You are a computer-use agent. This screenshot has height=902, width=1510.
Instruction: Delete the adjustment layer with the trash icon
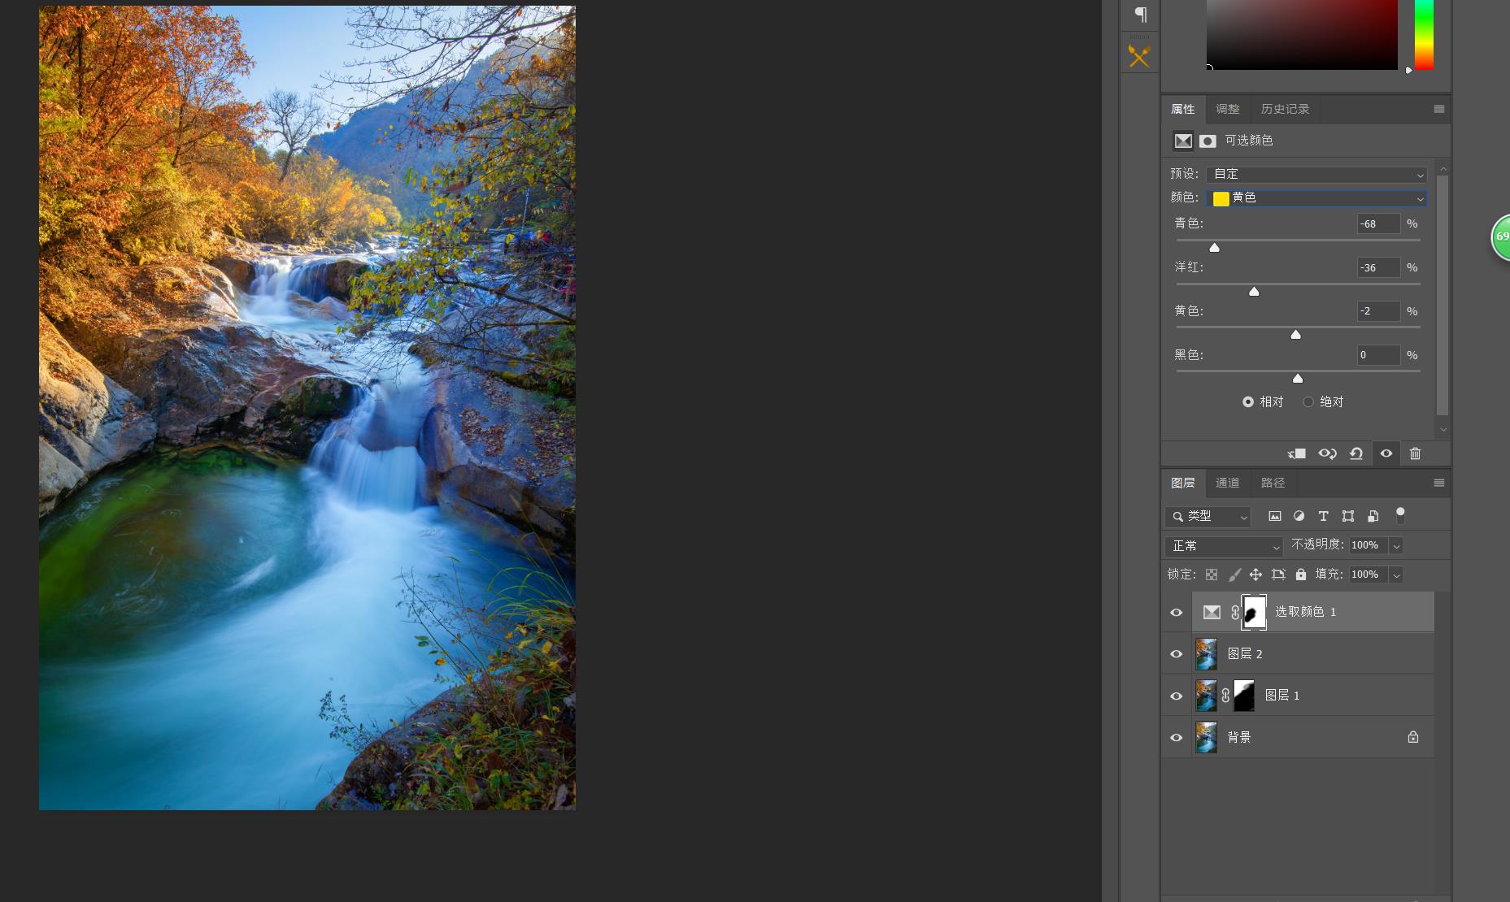[x=1415, y=453]
